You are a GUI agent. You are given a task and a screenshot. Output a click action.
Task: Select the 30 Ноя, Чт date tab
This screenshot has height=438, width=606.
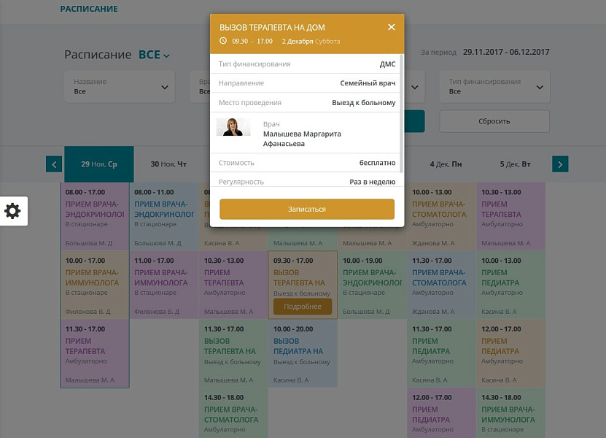point(168,164)
